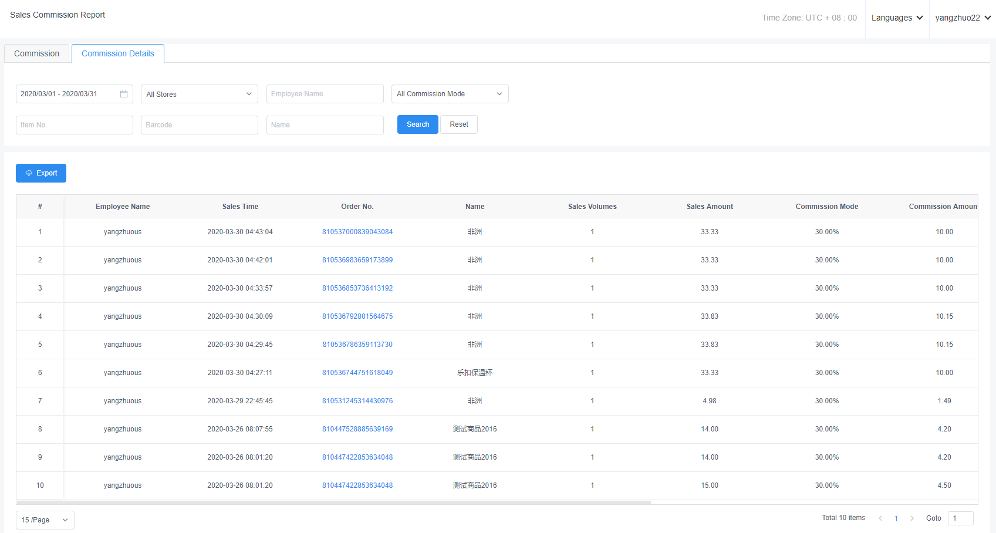Expand the All Commission Mode dropdown
Image resolution: width=996 pixels, height=533 pixels.
click(450, 94)
